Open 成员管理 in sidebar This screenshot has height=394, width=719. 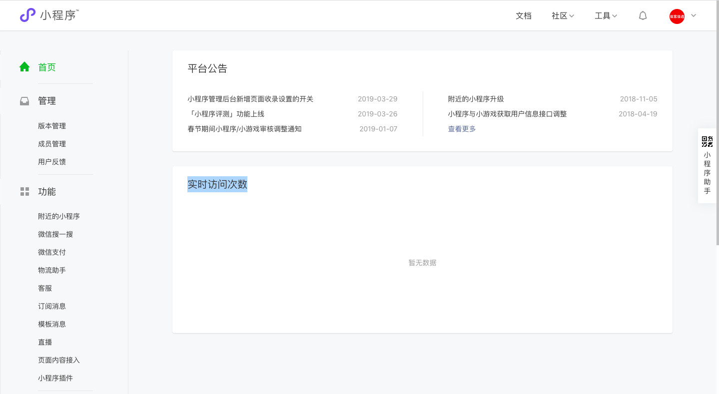click(x=52, y=144)
